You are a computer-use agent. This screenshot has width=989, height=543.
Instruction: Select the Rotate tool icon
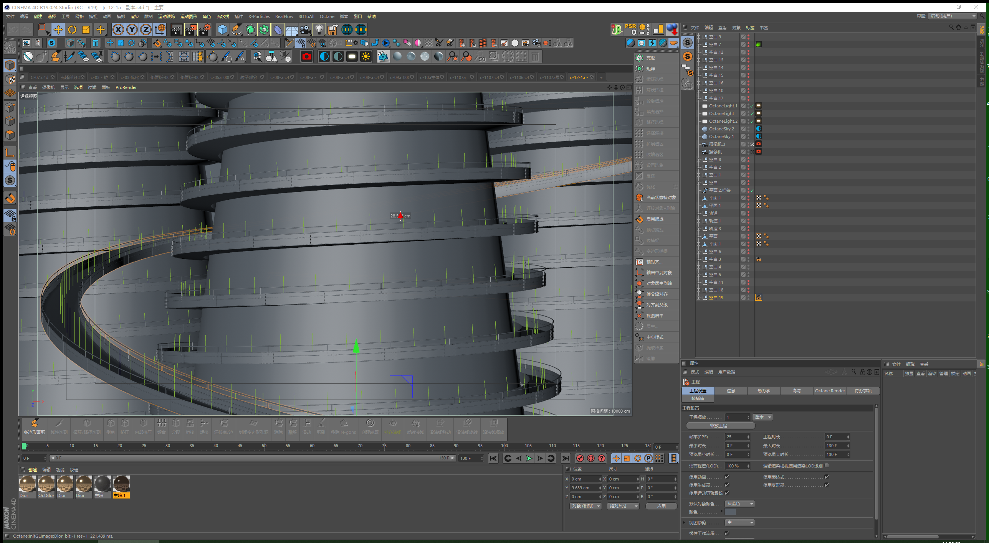[72, 30]
